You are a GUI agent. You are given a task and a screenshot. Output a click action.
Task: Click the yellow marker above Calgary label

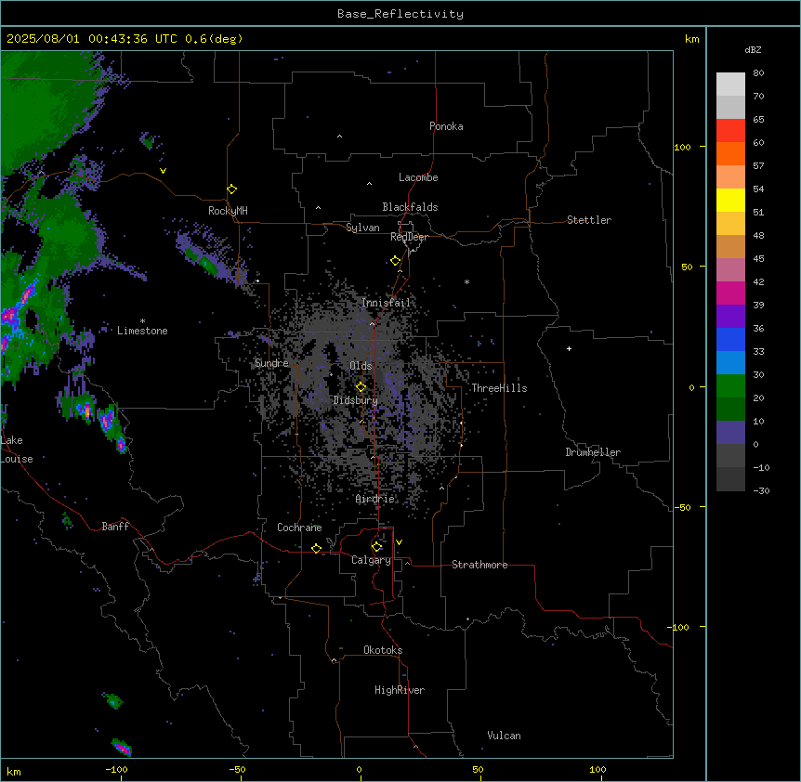click(376, 547)
